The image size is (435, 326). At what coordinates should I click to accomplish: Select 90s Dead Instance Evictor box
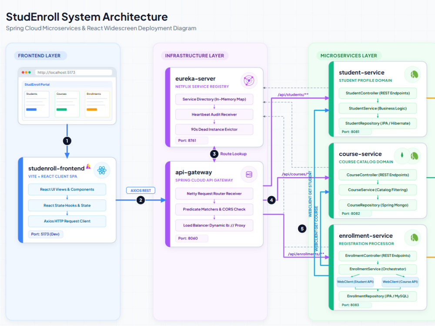pos(214,130)
